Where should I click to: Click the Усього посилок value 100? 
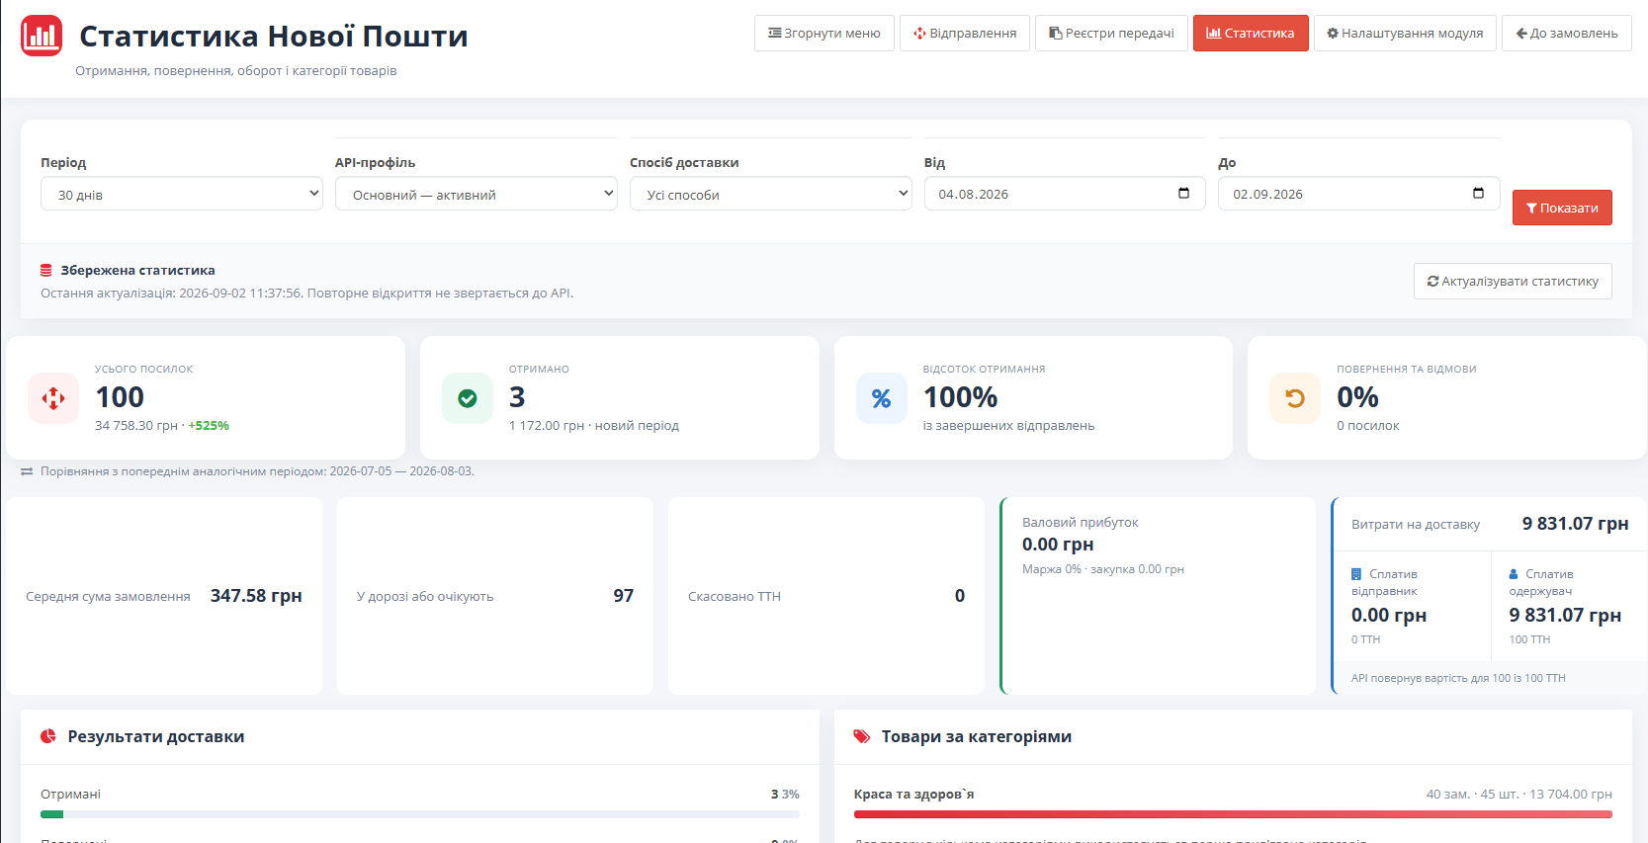120,397
